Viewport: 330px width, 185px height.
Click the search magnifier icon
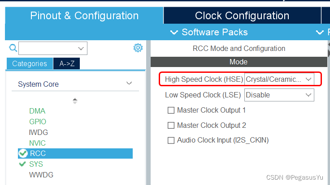tap(13, 48)
